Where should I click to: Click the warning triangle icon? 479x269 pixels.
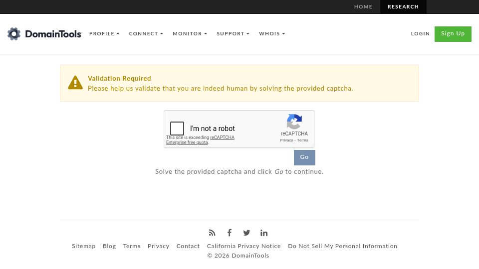[75, 82]
